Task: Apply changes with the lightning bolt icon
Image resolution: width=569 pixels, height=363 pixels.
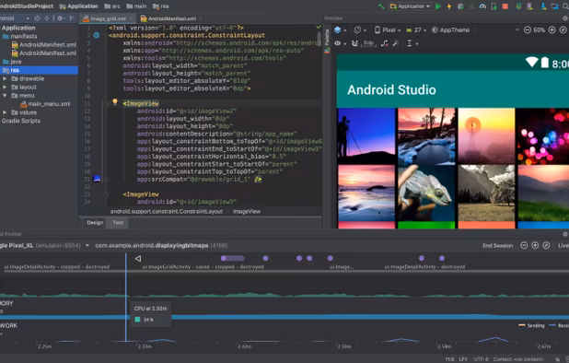Action: pyautogui.click(x=449, y=6)
